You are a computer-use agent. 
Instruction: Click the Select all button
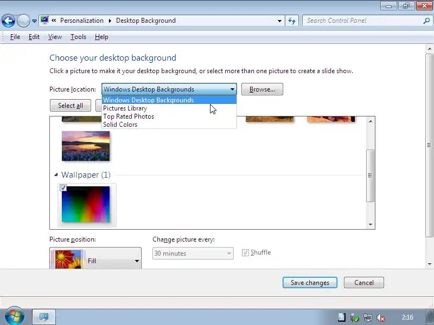coord(71,106)
